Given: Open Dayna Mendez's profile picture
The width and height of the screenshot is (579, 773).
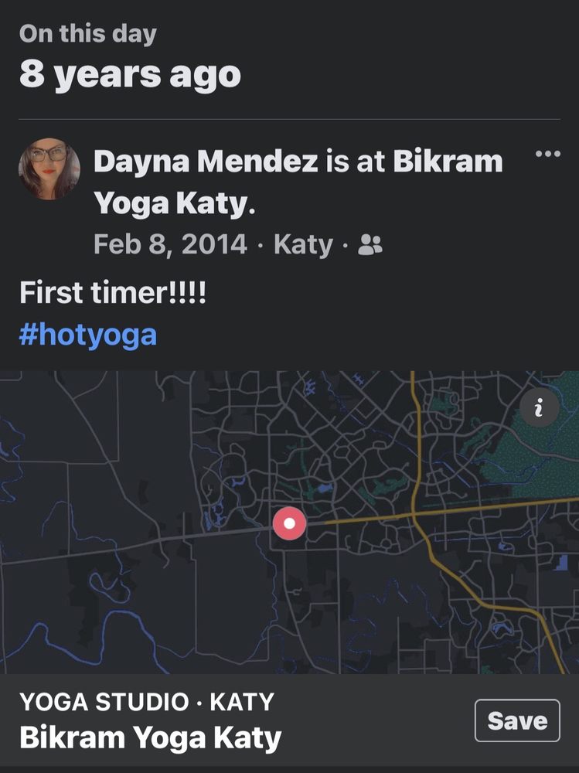Looking at the screenshot, I should pos(49,169).
